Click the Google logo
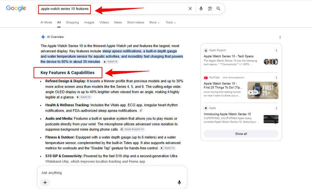 [x=16, y=8]
